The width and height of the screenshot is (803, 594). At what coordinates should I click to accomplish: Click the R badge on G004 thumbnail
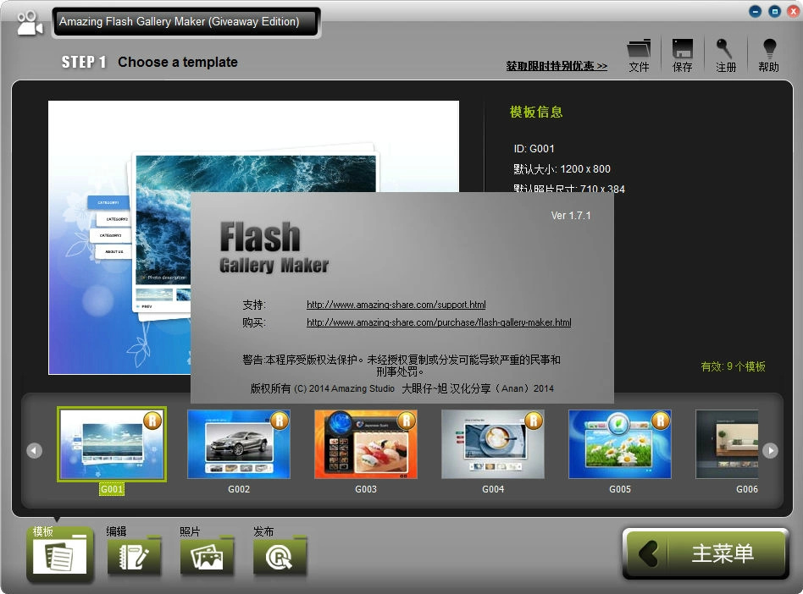(x=534, y=421)
